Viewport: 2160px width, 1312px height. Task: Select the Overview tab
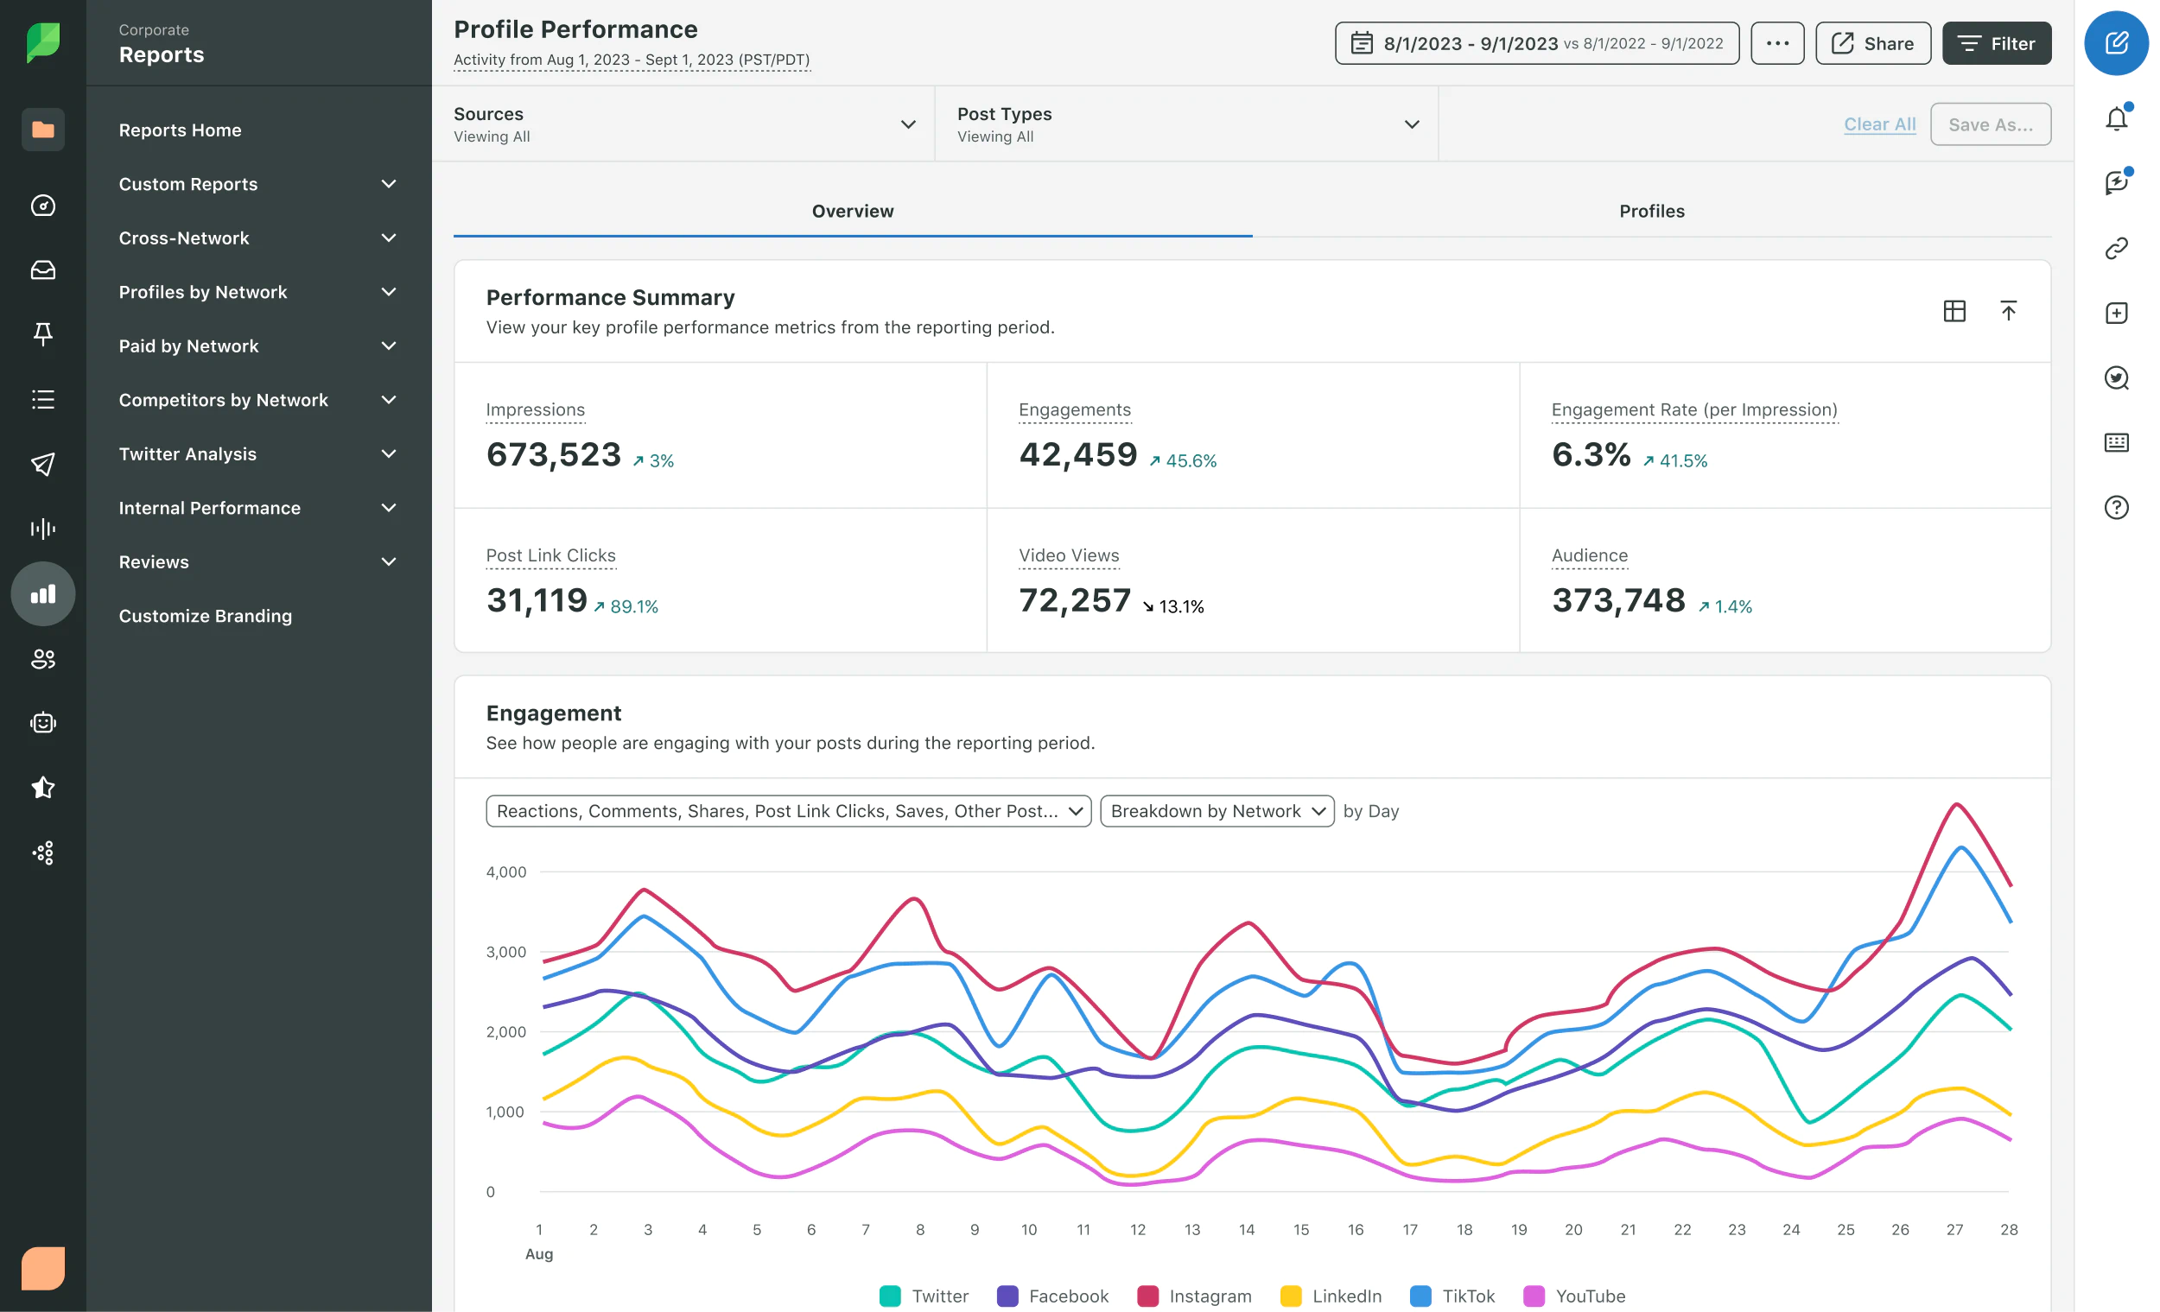(854, 210)
